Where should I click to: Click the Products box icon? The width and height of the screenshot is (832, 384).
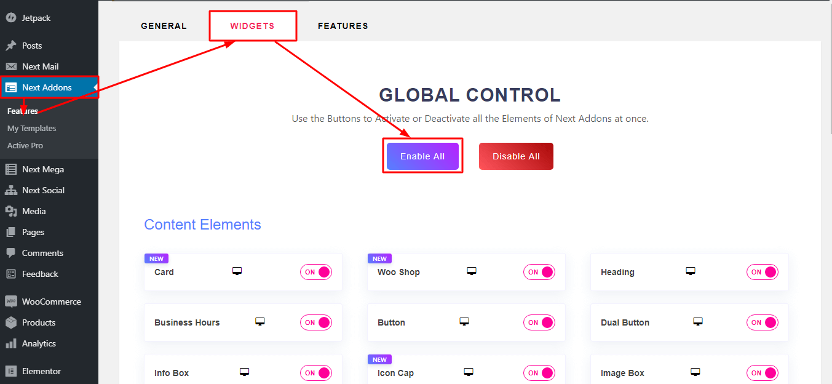[x=11, y=322]
